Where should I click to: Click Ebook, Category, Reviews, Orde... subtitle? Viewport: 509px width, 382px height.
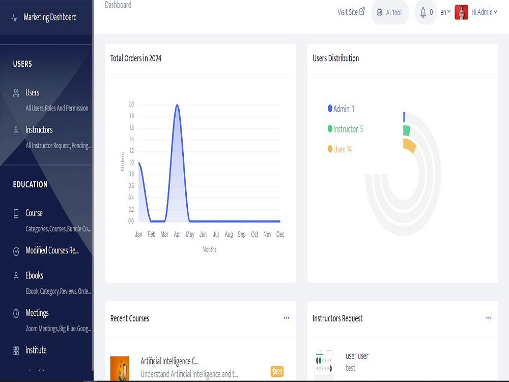[x=59, y=291]
